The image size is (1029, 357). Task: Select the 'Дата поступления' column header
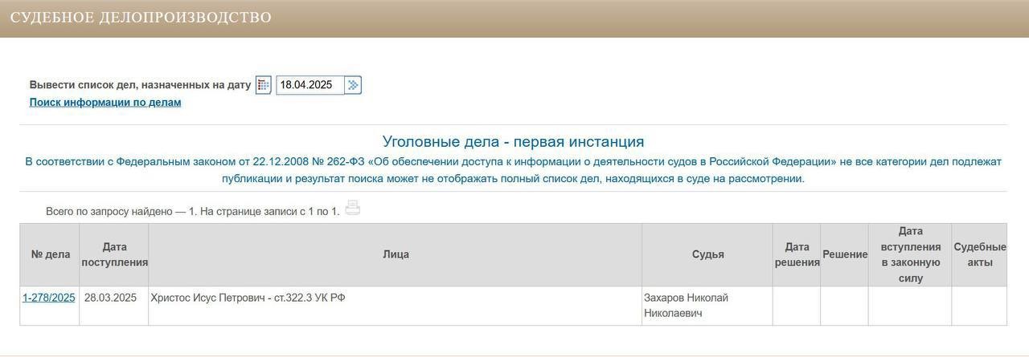pos(114,254)
